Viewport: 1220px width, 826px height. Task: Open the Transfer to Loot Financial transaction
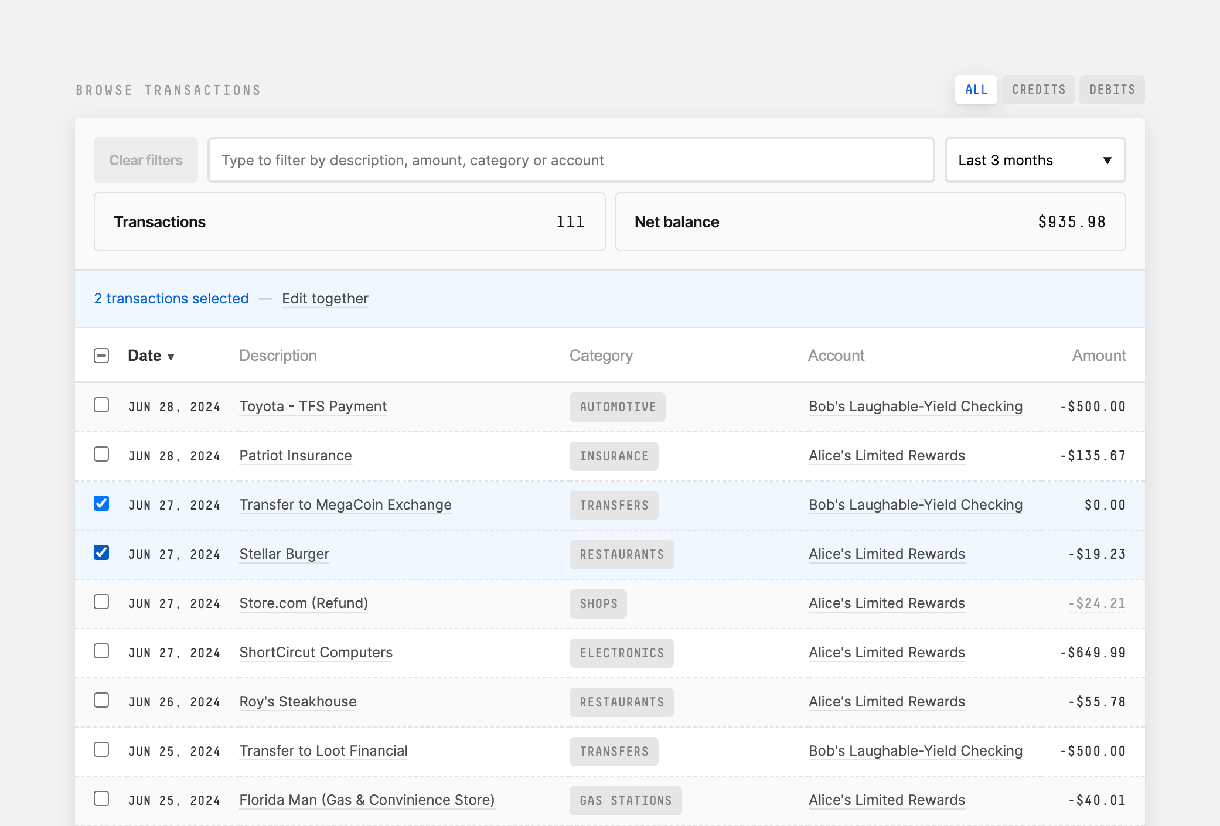(324, 751)
